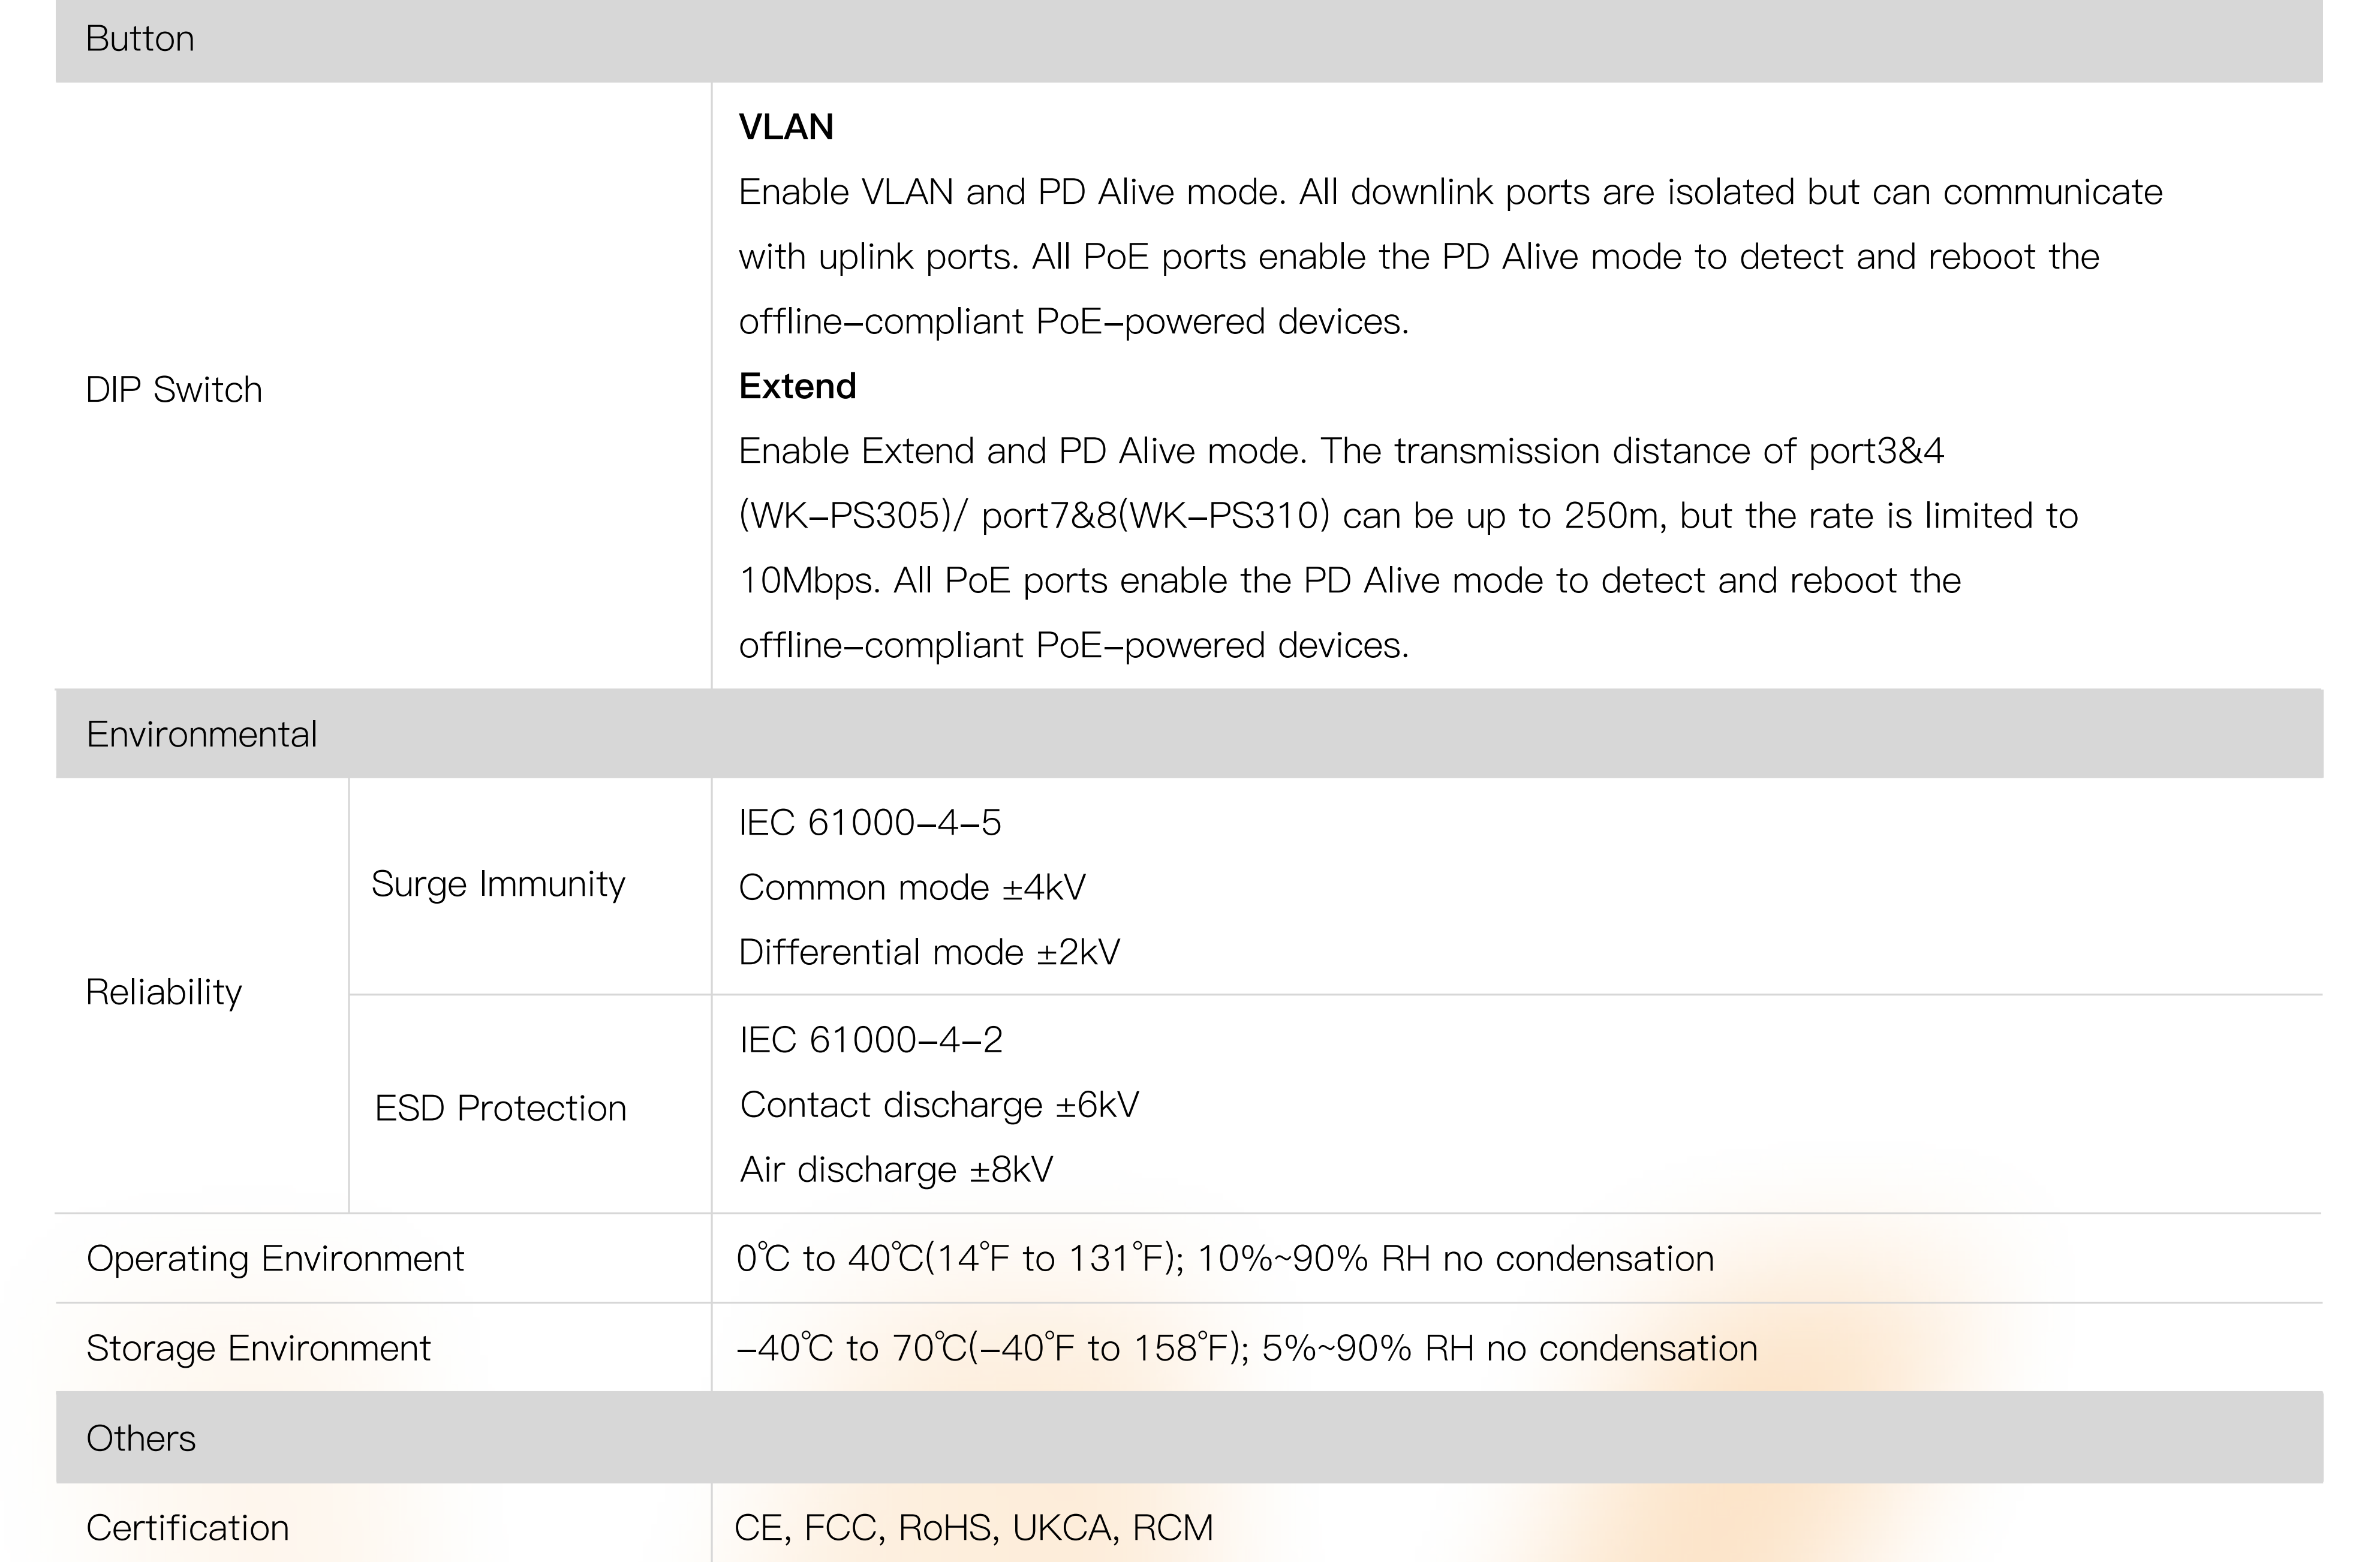Click the Storage Environment label
2380x1562 pixels.
pos(258,1348)
